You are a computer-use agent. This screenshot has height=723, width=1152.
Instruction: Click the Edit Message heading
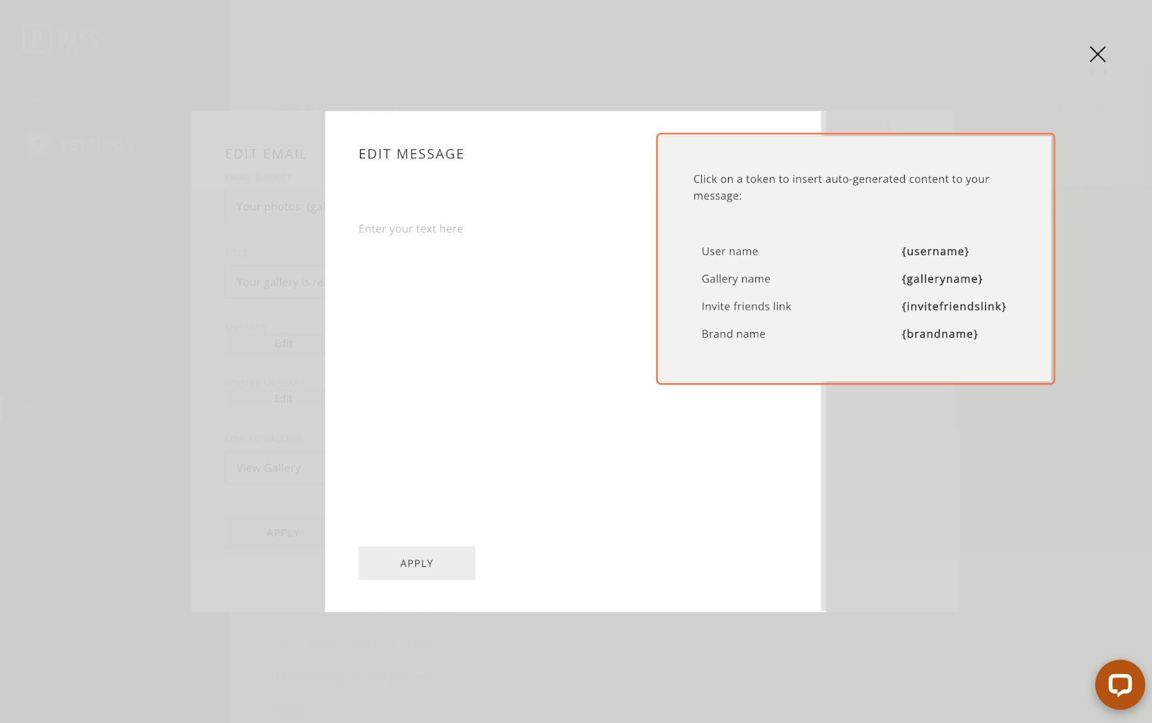pyautogui.click(x=411, y=154)
